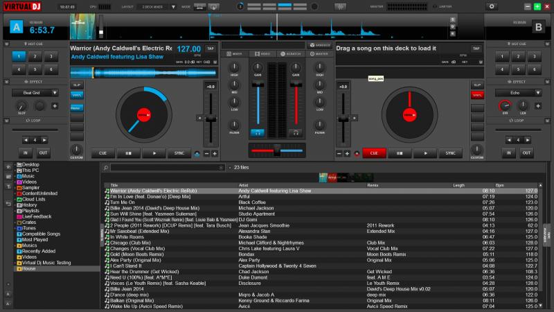Image resolution: width=554 pixels, height=312 pixels.
Task: Add effect slot with plus on deck B
Action: click(538, 106)
